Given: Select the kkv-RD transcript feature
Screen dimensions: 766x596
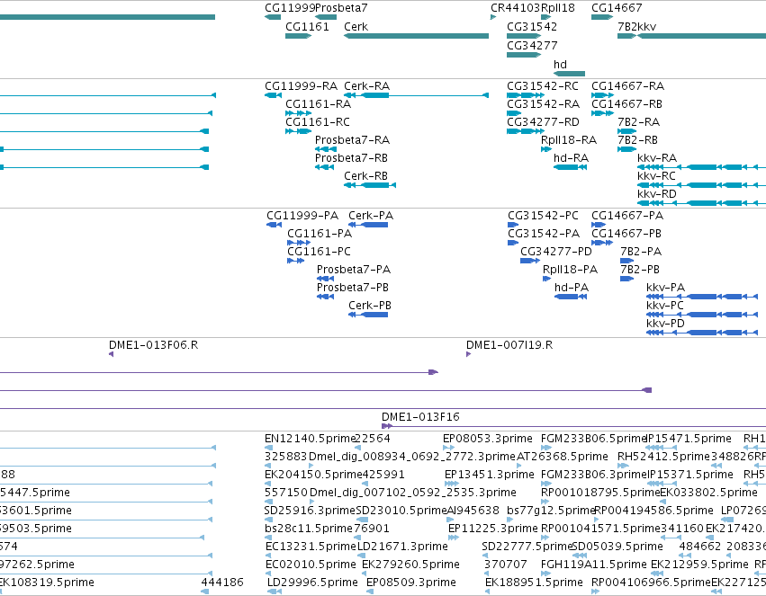Looking at the screenshot, I should [x=701, y=203].
